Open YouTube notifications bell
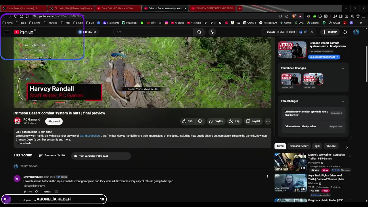This screenshot has height=207, width=368. pyautogui.click(x=345, y=32)
